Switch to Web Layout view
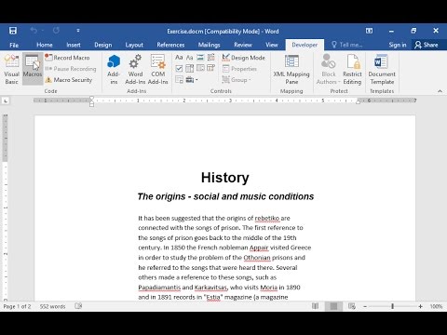447x335 pixels. 352,306
